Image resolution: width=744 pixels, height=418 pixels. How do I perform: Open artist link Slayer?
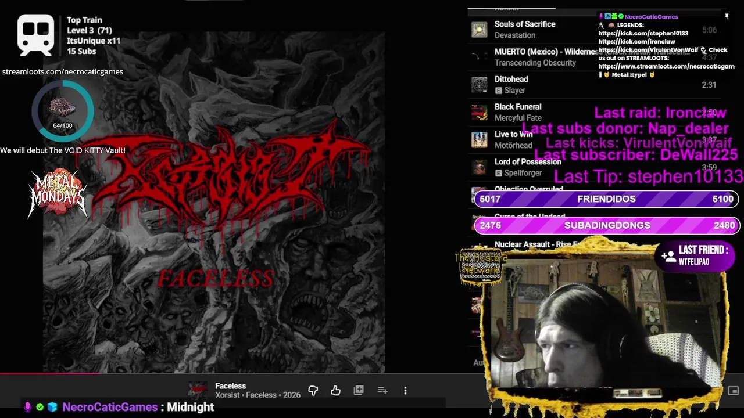[x=514, y=91]
